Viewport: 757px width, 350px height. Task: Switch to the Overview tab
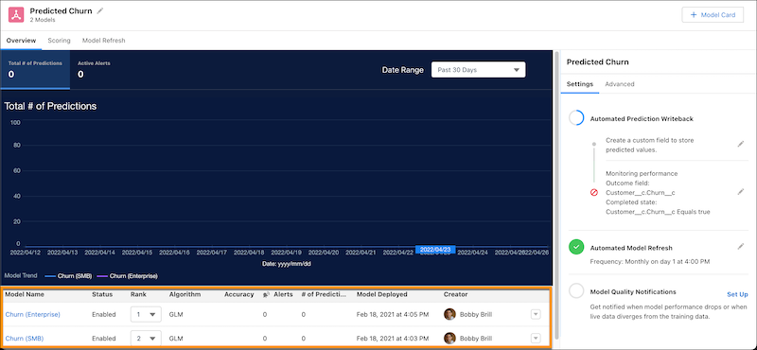[x=21, y=41]
